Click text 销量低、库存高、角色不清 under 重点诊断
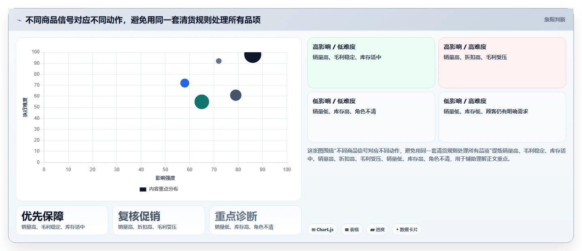The image size is (582, 251). click(x=244, y=227)
